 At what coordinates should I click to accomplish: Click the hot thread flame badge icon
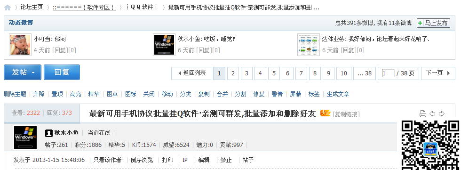[325, 113]
